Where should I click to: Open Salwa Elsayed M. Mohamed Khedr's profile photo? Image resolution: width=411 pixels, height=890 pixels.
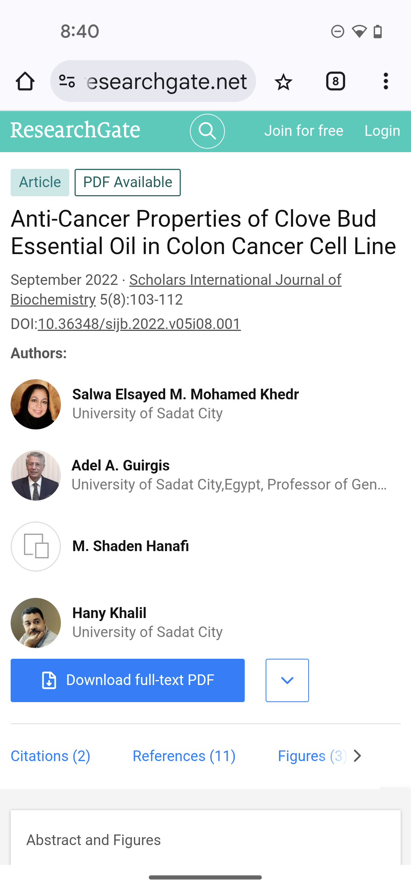[x=36, y=404]
